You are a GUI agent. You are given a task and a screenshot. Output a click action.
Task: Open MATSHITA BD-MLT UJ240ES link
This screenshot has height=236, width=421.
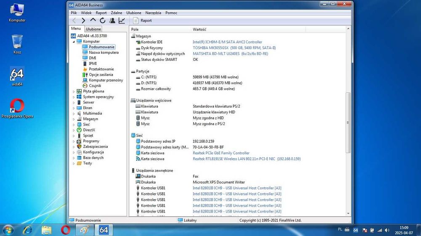pos(230,54)
